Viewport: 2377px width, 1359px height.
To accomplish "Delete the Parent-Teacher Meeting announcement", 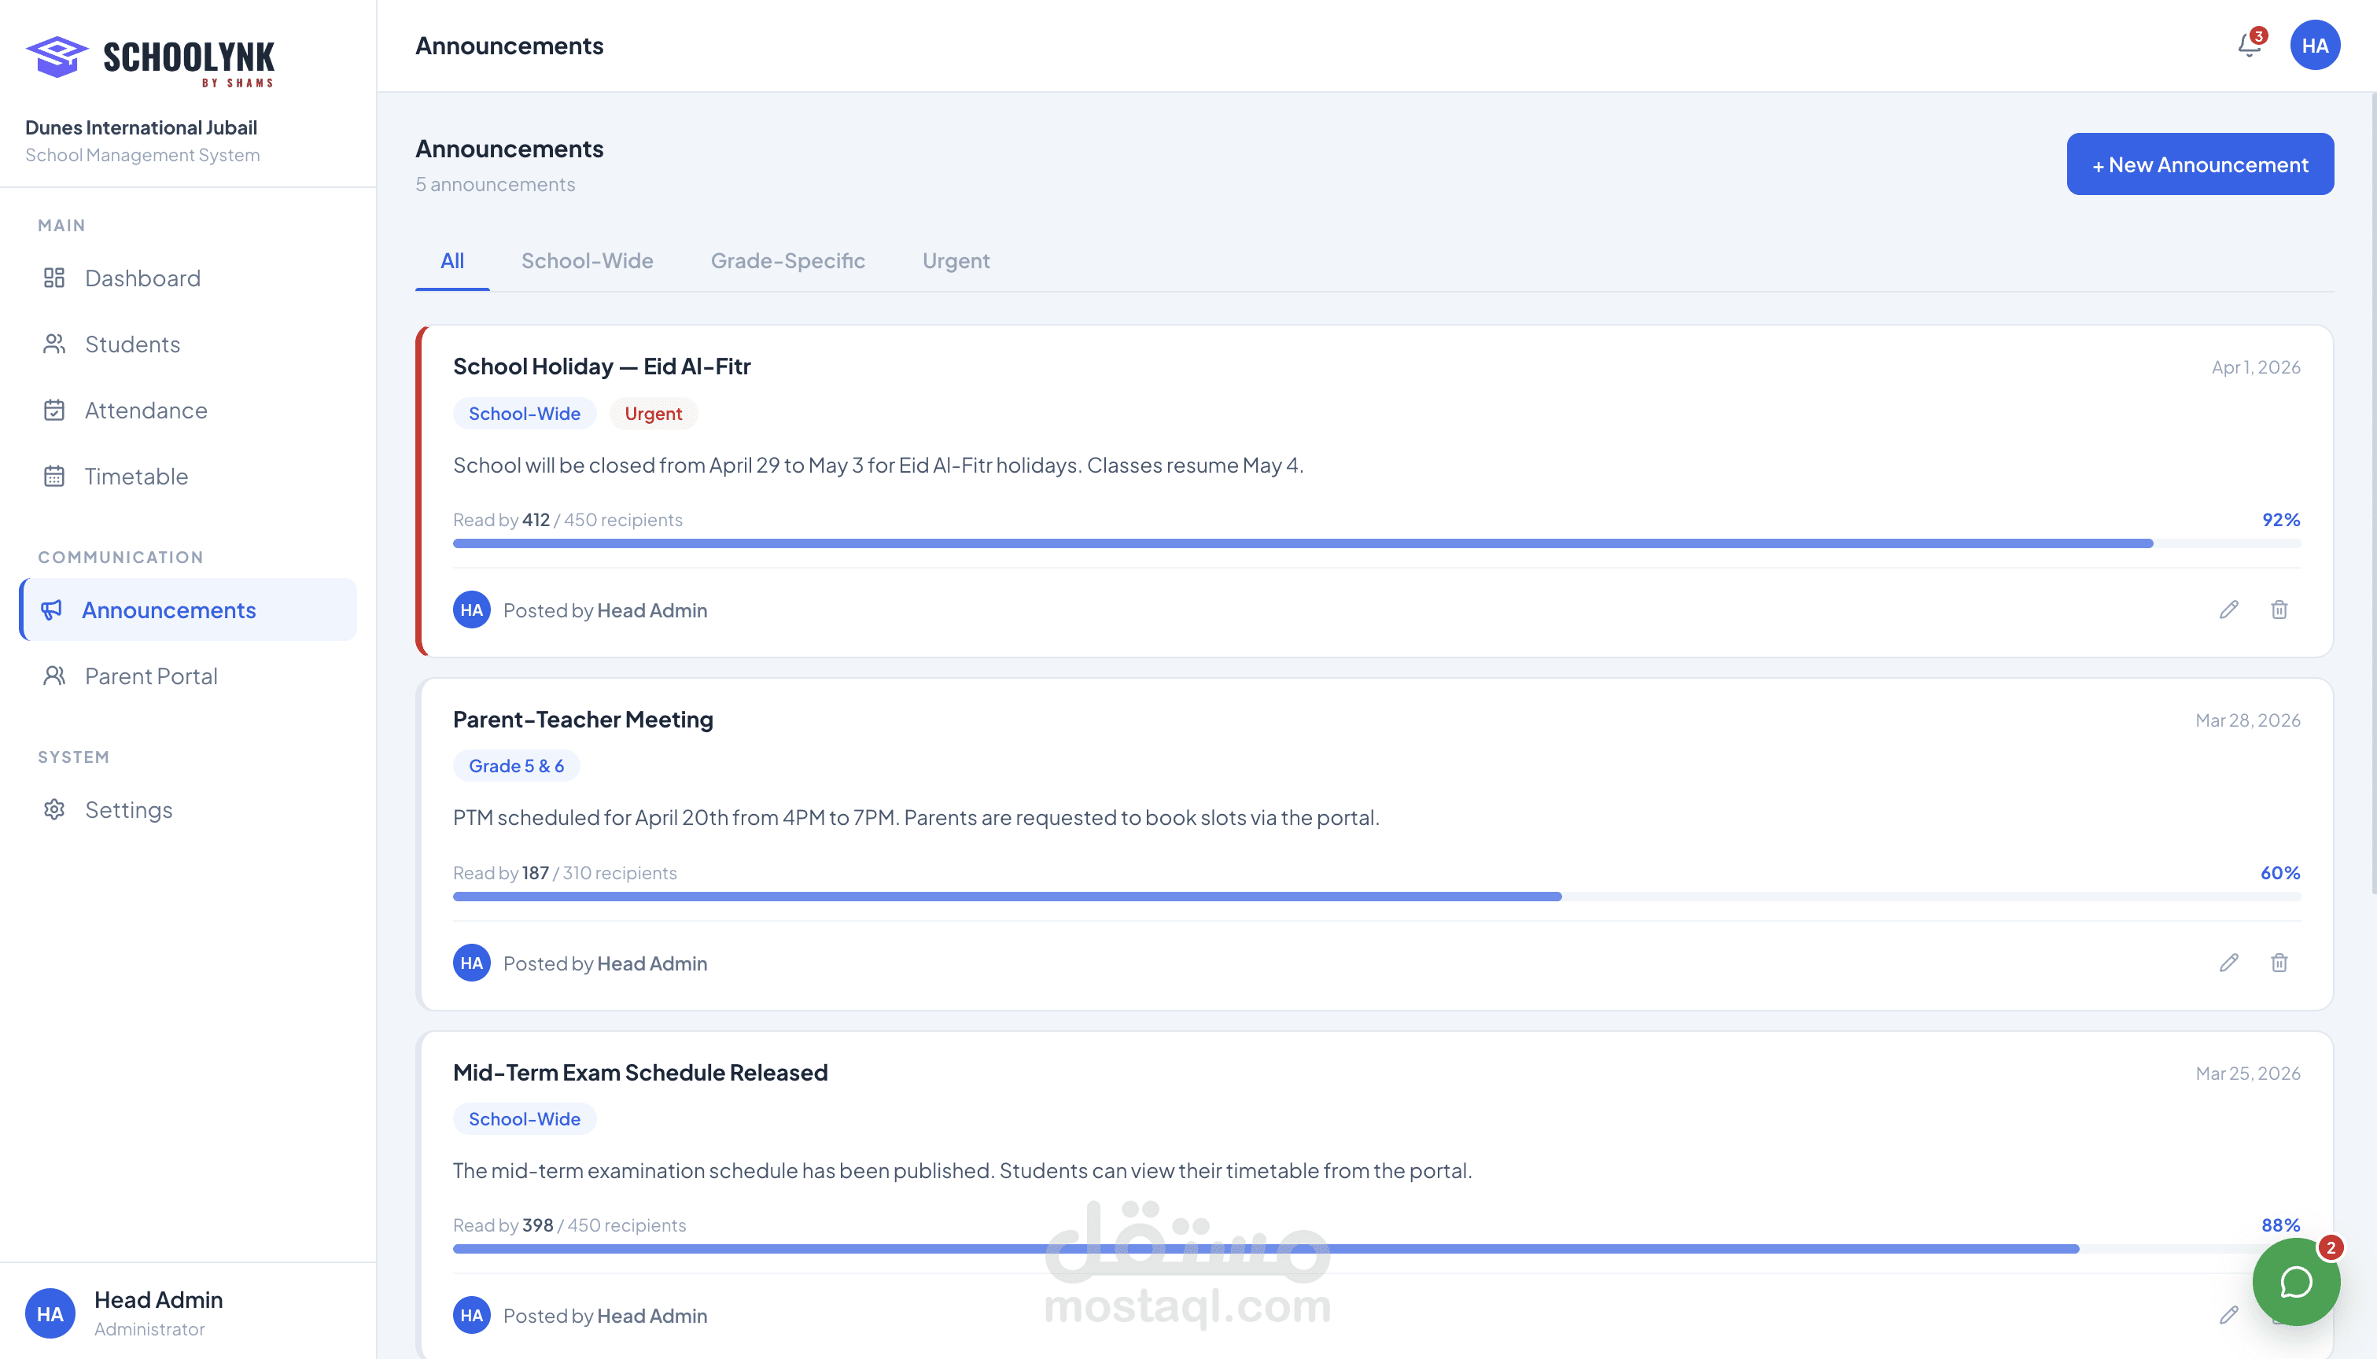I will coord(2279,963).
